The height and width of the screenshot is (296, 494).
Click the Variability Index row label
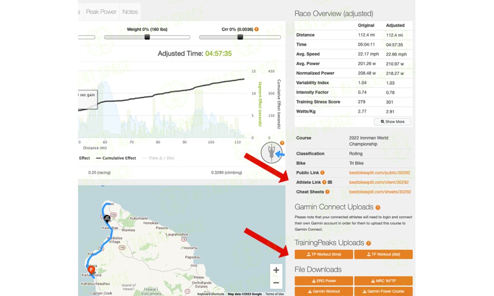point(313,83)
